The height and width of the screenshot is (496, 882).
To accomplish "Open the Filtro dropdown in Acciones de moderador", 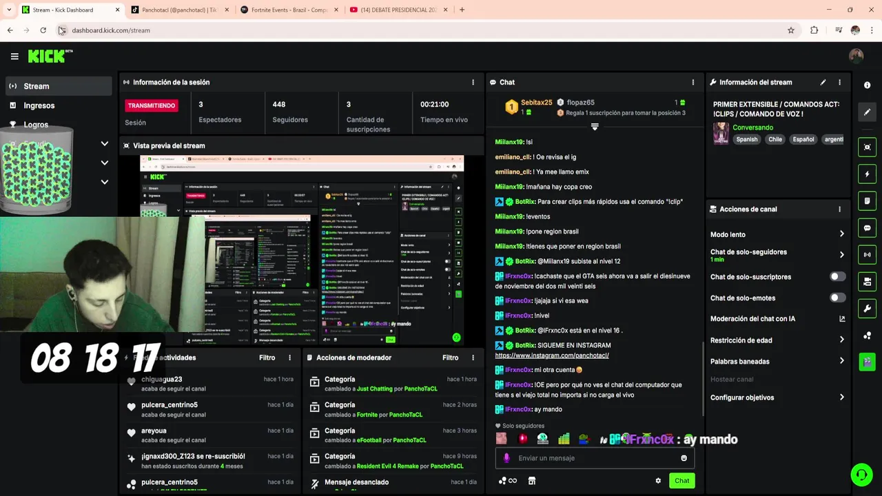I will click(x=450, y=358).
